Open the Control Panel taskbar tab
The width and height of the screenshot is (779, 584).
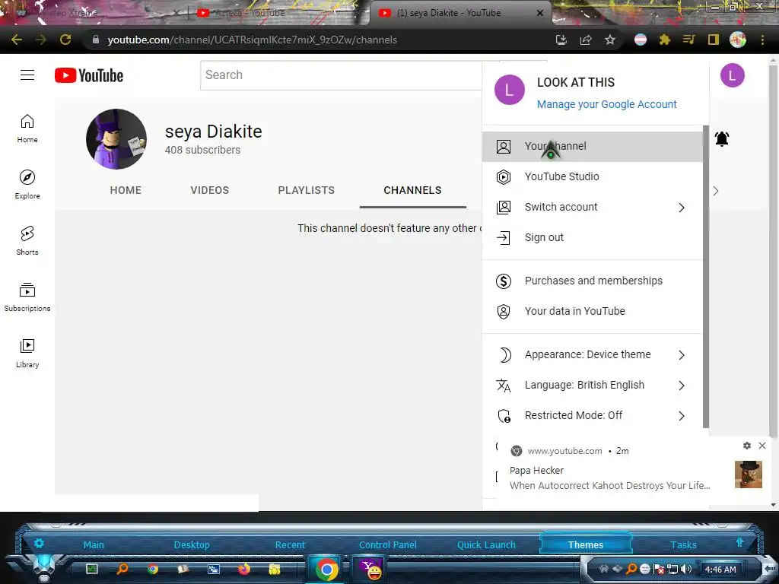click(387, 544)
